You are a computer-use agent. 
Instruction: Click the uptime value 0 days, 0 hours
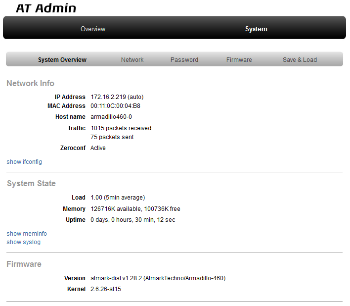click(133, 220)
